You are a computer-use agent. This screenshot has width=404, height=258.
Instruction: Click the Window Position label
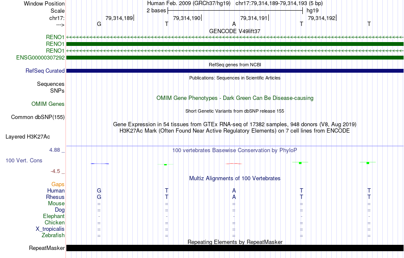pos(44,3)
